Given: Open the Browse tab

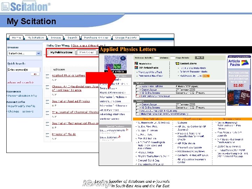Looking at the screenshot, I should pos(56,37).
